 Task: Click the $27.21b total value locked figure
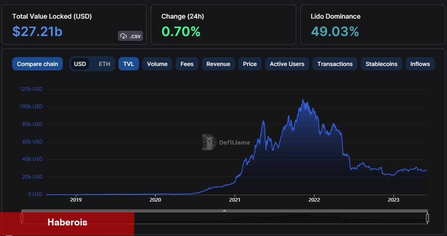pyautogui.click(x=37, y=31)
